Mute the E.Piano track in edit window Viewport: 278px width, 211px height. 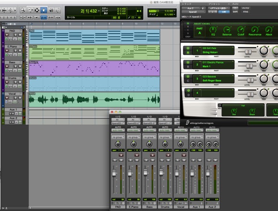click(20, 51)
